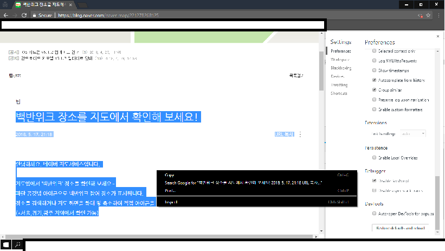
Task: Click the Preferences pane scrollbar thumb
Action: click(x=437, y=202)
